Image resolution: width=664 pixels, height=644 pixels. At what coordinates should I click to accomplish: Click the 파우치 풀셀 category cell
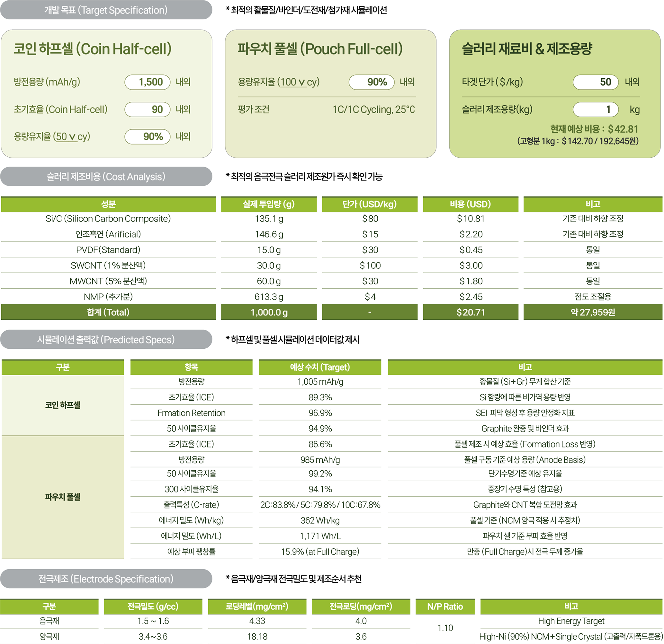click(63, 497)
